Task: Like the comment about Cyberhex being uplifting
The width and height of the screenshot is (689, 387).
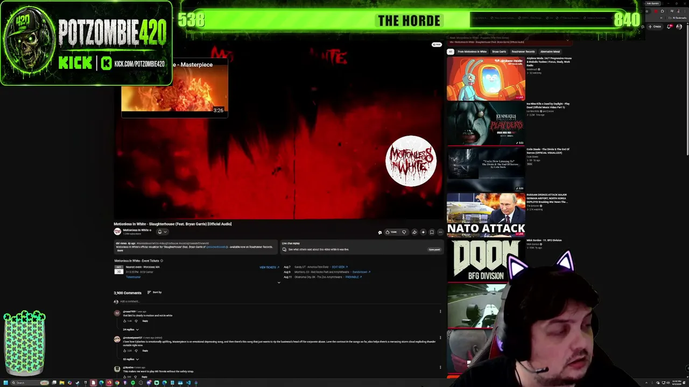Action: (x=125, y=350)
